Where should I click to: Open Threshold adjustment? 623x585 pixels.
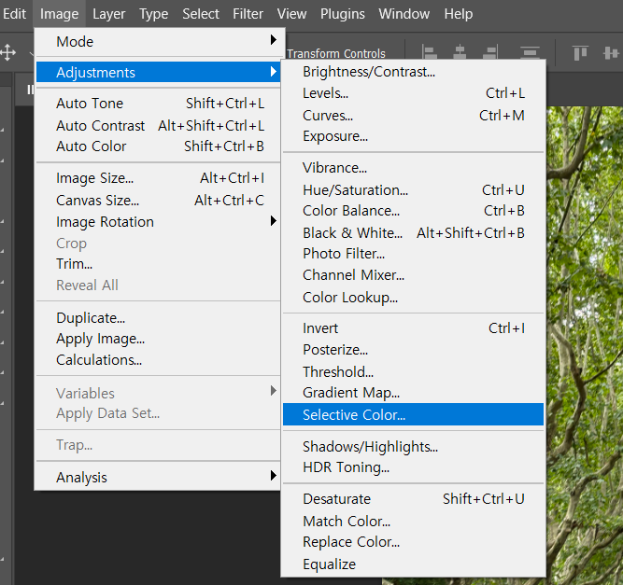[413, 371]
